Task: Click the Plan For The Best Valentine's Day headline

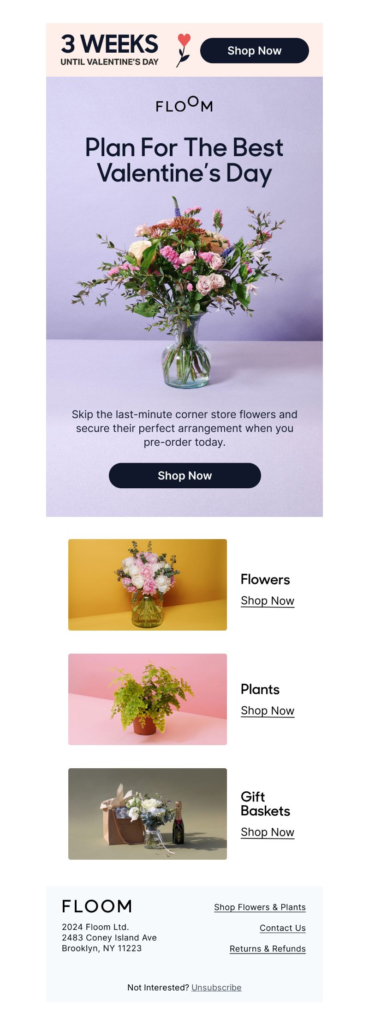Action: 184,160
